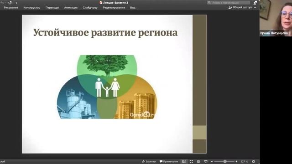Click the Общий доступ share button

click(240, 7)
